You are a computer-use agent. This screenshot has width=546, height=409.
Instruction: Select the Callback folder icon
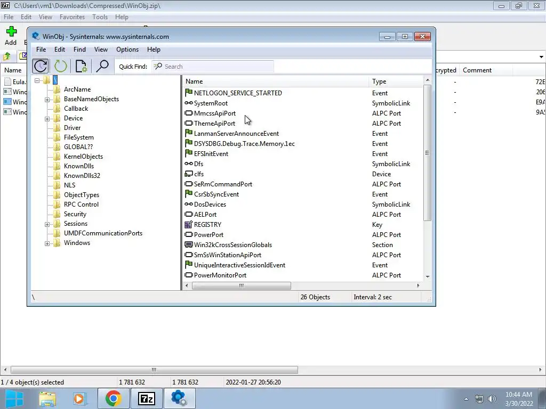click(57, 109)
